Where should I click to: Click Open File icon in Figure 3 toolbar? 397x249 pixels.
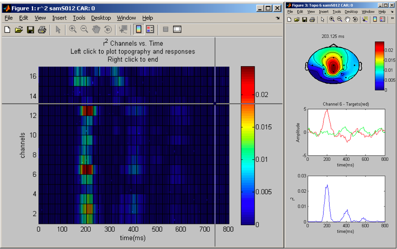click(297, 20)
